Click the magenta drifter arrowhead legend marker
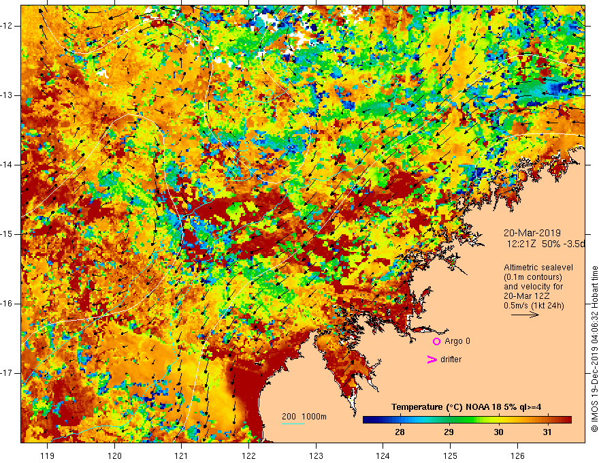 pos(432,360)
